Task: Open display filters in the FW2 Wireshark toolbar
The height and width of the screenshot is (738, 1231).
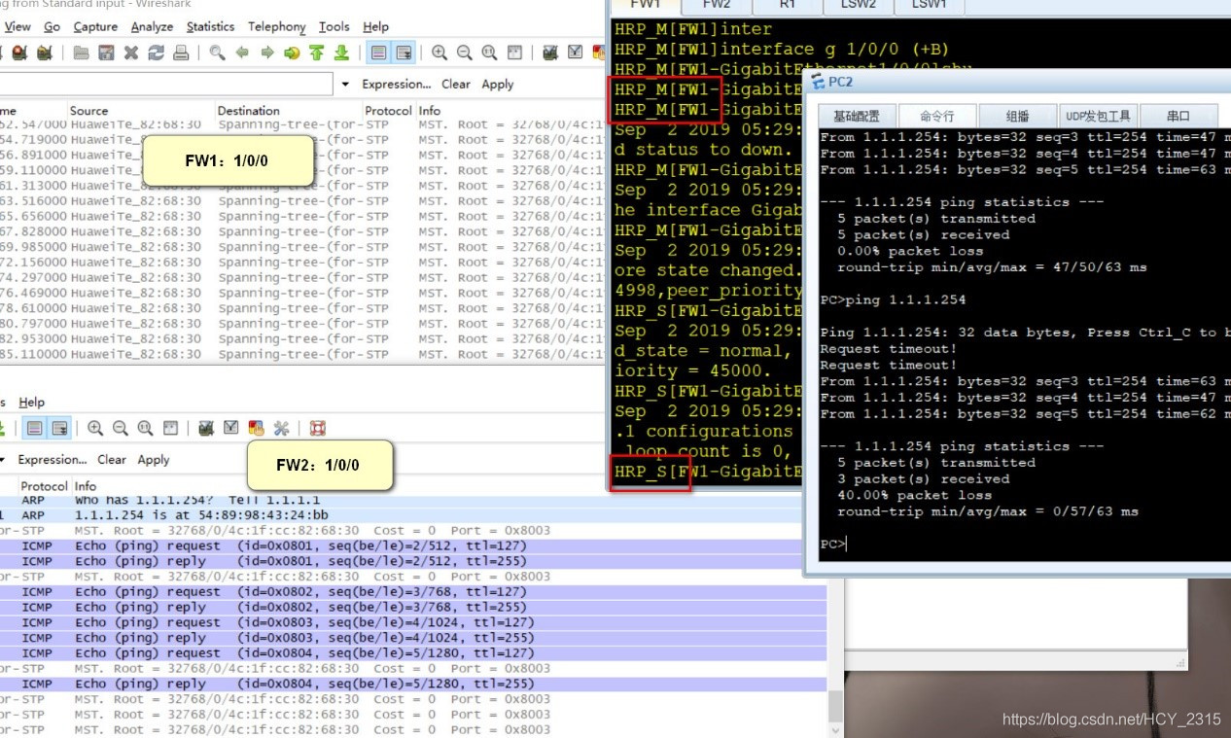Action: [231, 428]
